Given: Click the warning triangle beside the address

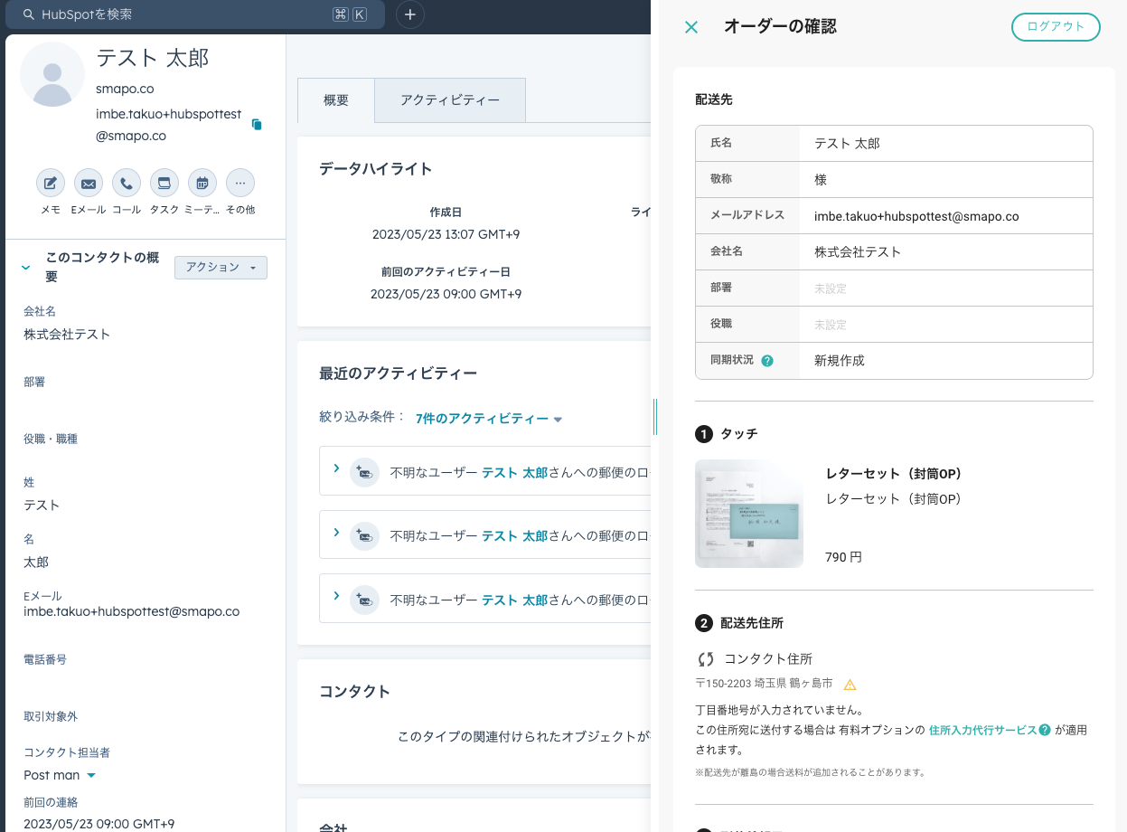Looking at the screenshot, I should click(x=850, y=685).
